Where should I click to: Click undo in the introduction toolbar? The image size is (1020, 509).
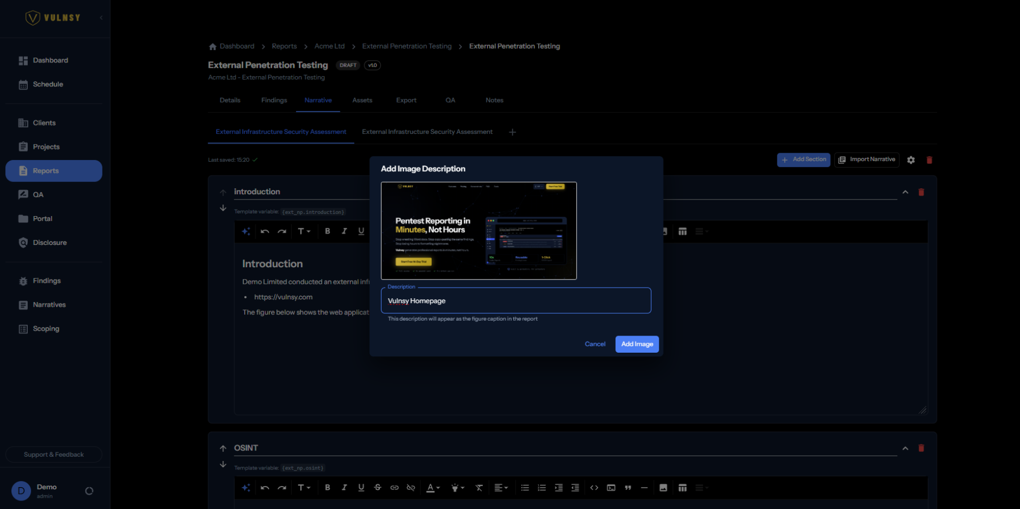265,231
